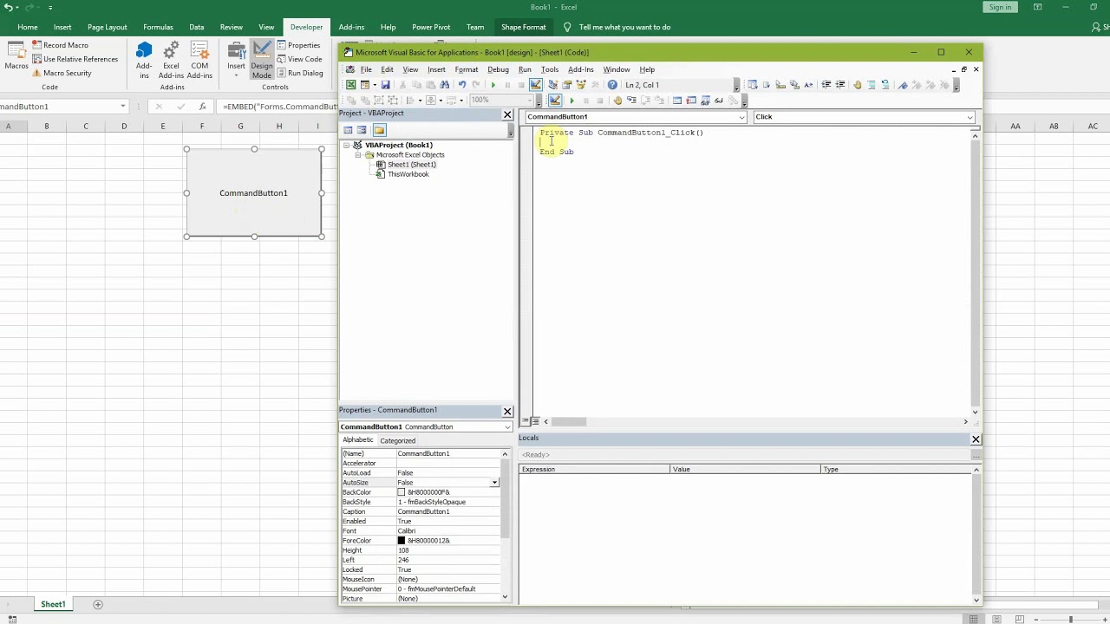The height and width of the screenshot is (624, 1110).
Task: Switch to Alphabetic properties tab
Action: coord(357,440)
